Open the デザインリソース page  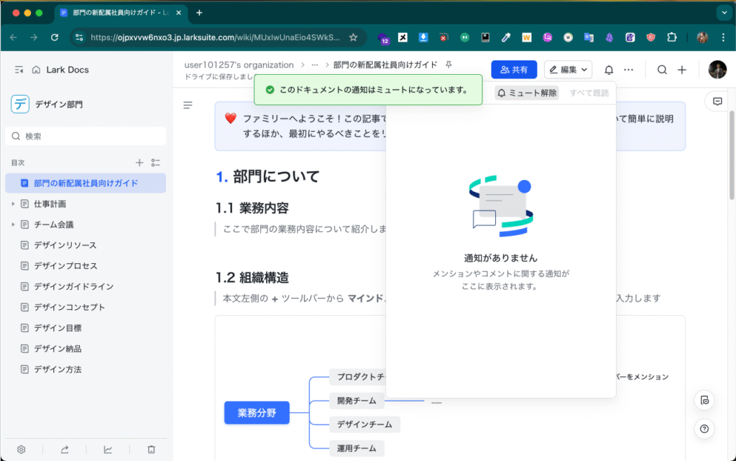click(65, 245)
